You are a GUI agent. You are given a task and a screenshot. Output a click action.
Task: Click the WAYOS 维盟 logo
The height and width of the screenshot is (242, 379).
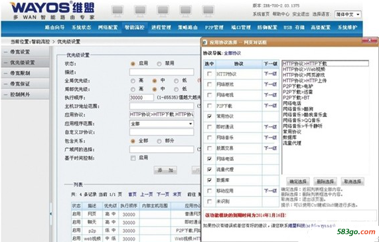point(52,11)
